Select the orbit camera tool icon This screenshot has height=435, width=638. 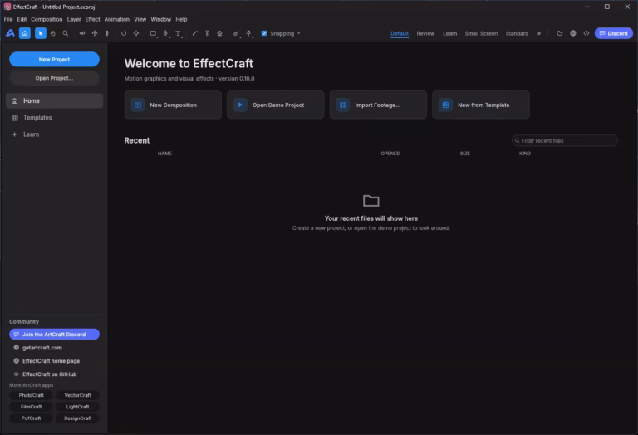click(x=82, y=33)
